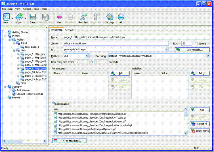This screenshot has height=152, width=214.
Task: Click the test_page_1 page icon
Action: [x=22, y=47]
